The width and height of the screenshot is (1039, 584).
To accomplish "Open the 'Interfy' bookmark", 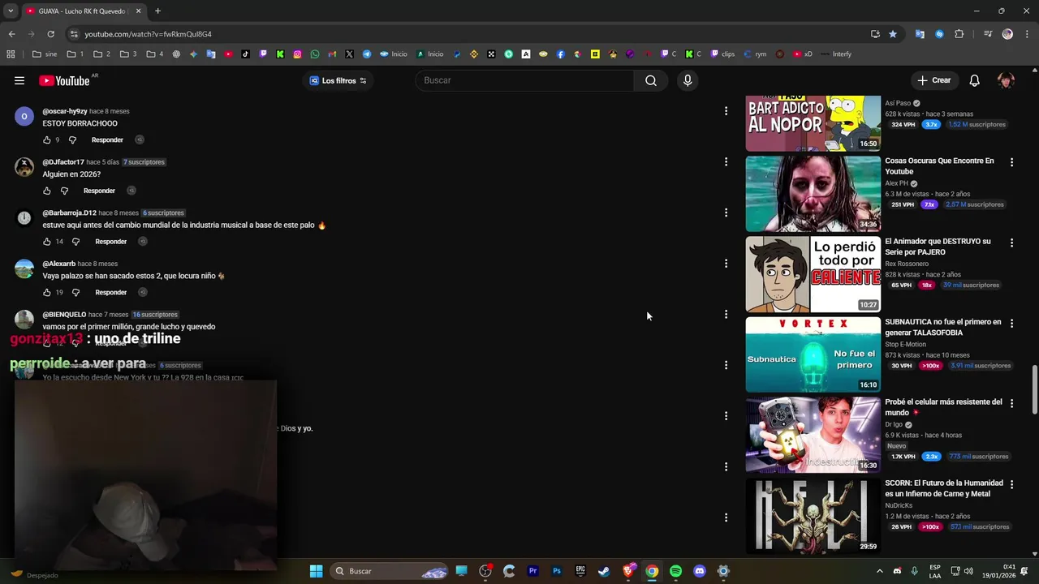I will coord(836,54).
